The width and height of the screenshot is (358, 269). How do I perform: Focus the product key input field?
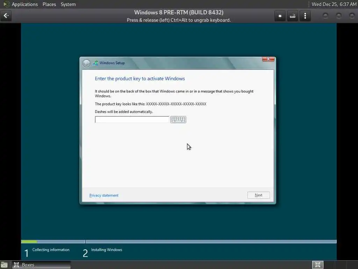[x=132, y=120]
